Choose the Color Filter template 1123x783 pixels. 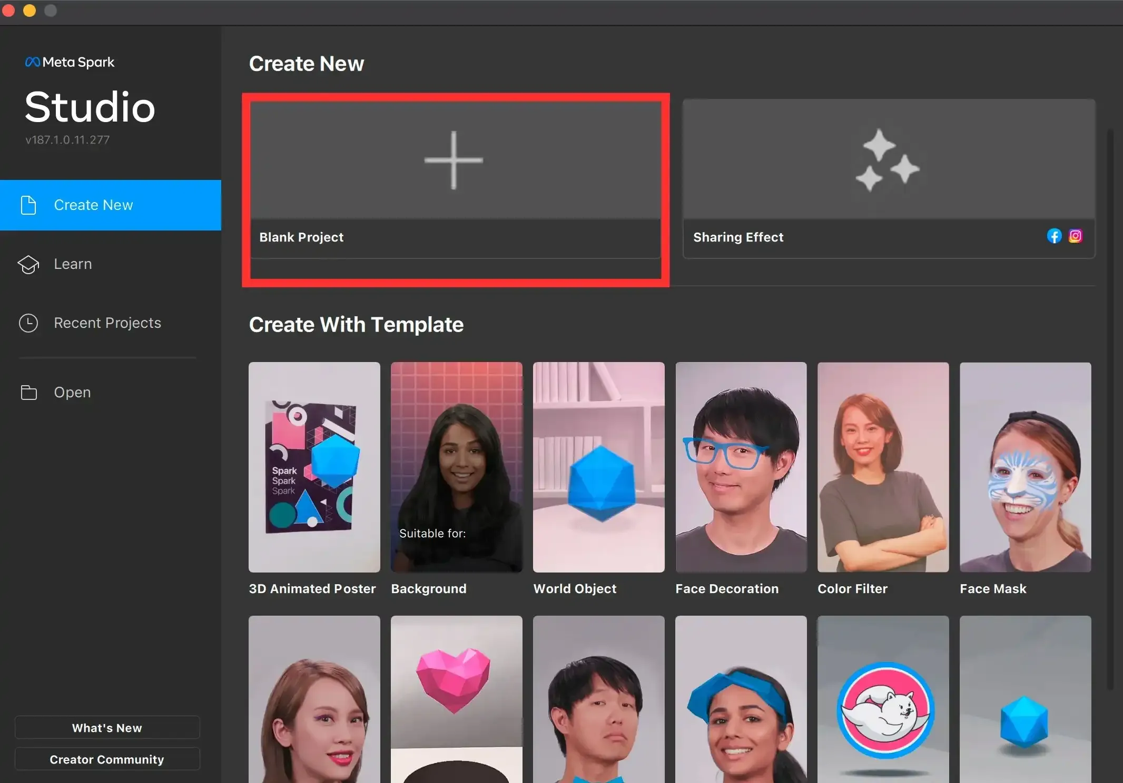click(883, 467)
